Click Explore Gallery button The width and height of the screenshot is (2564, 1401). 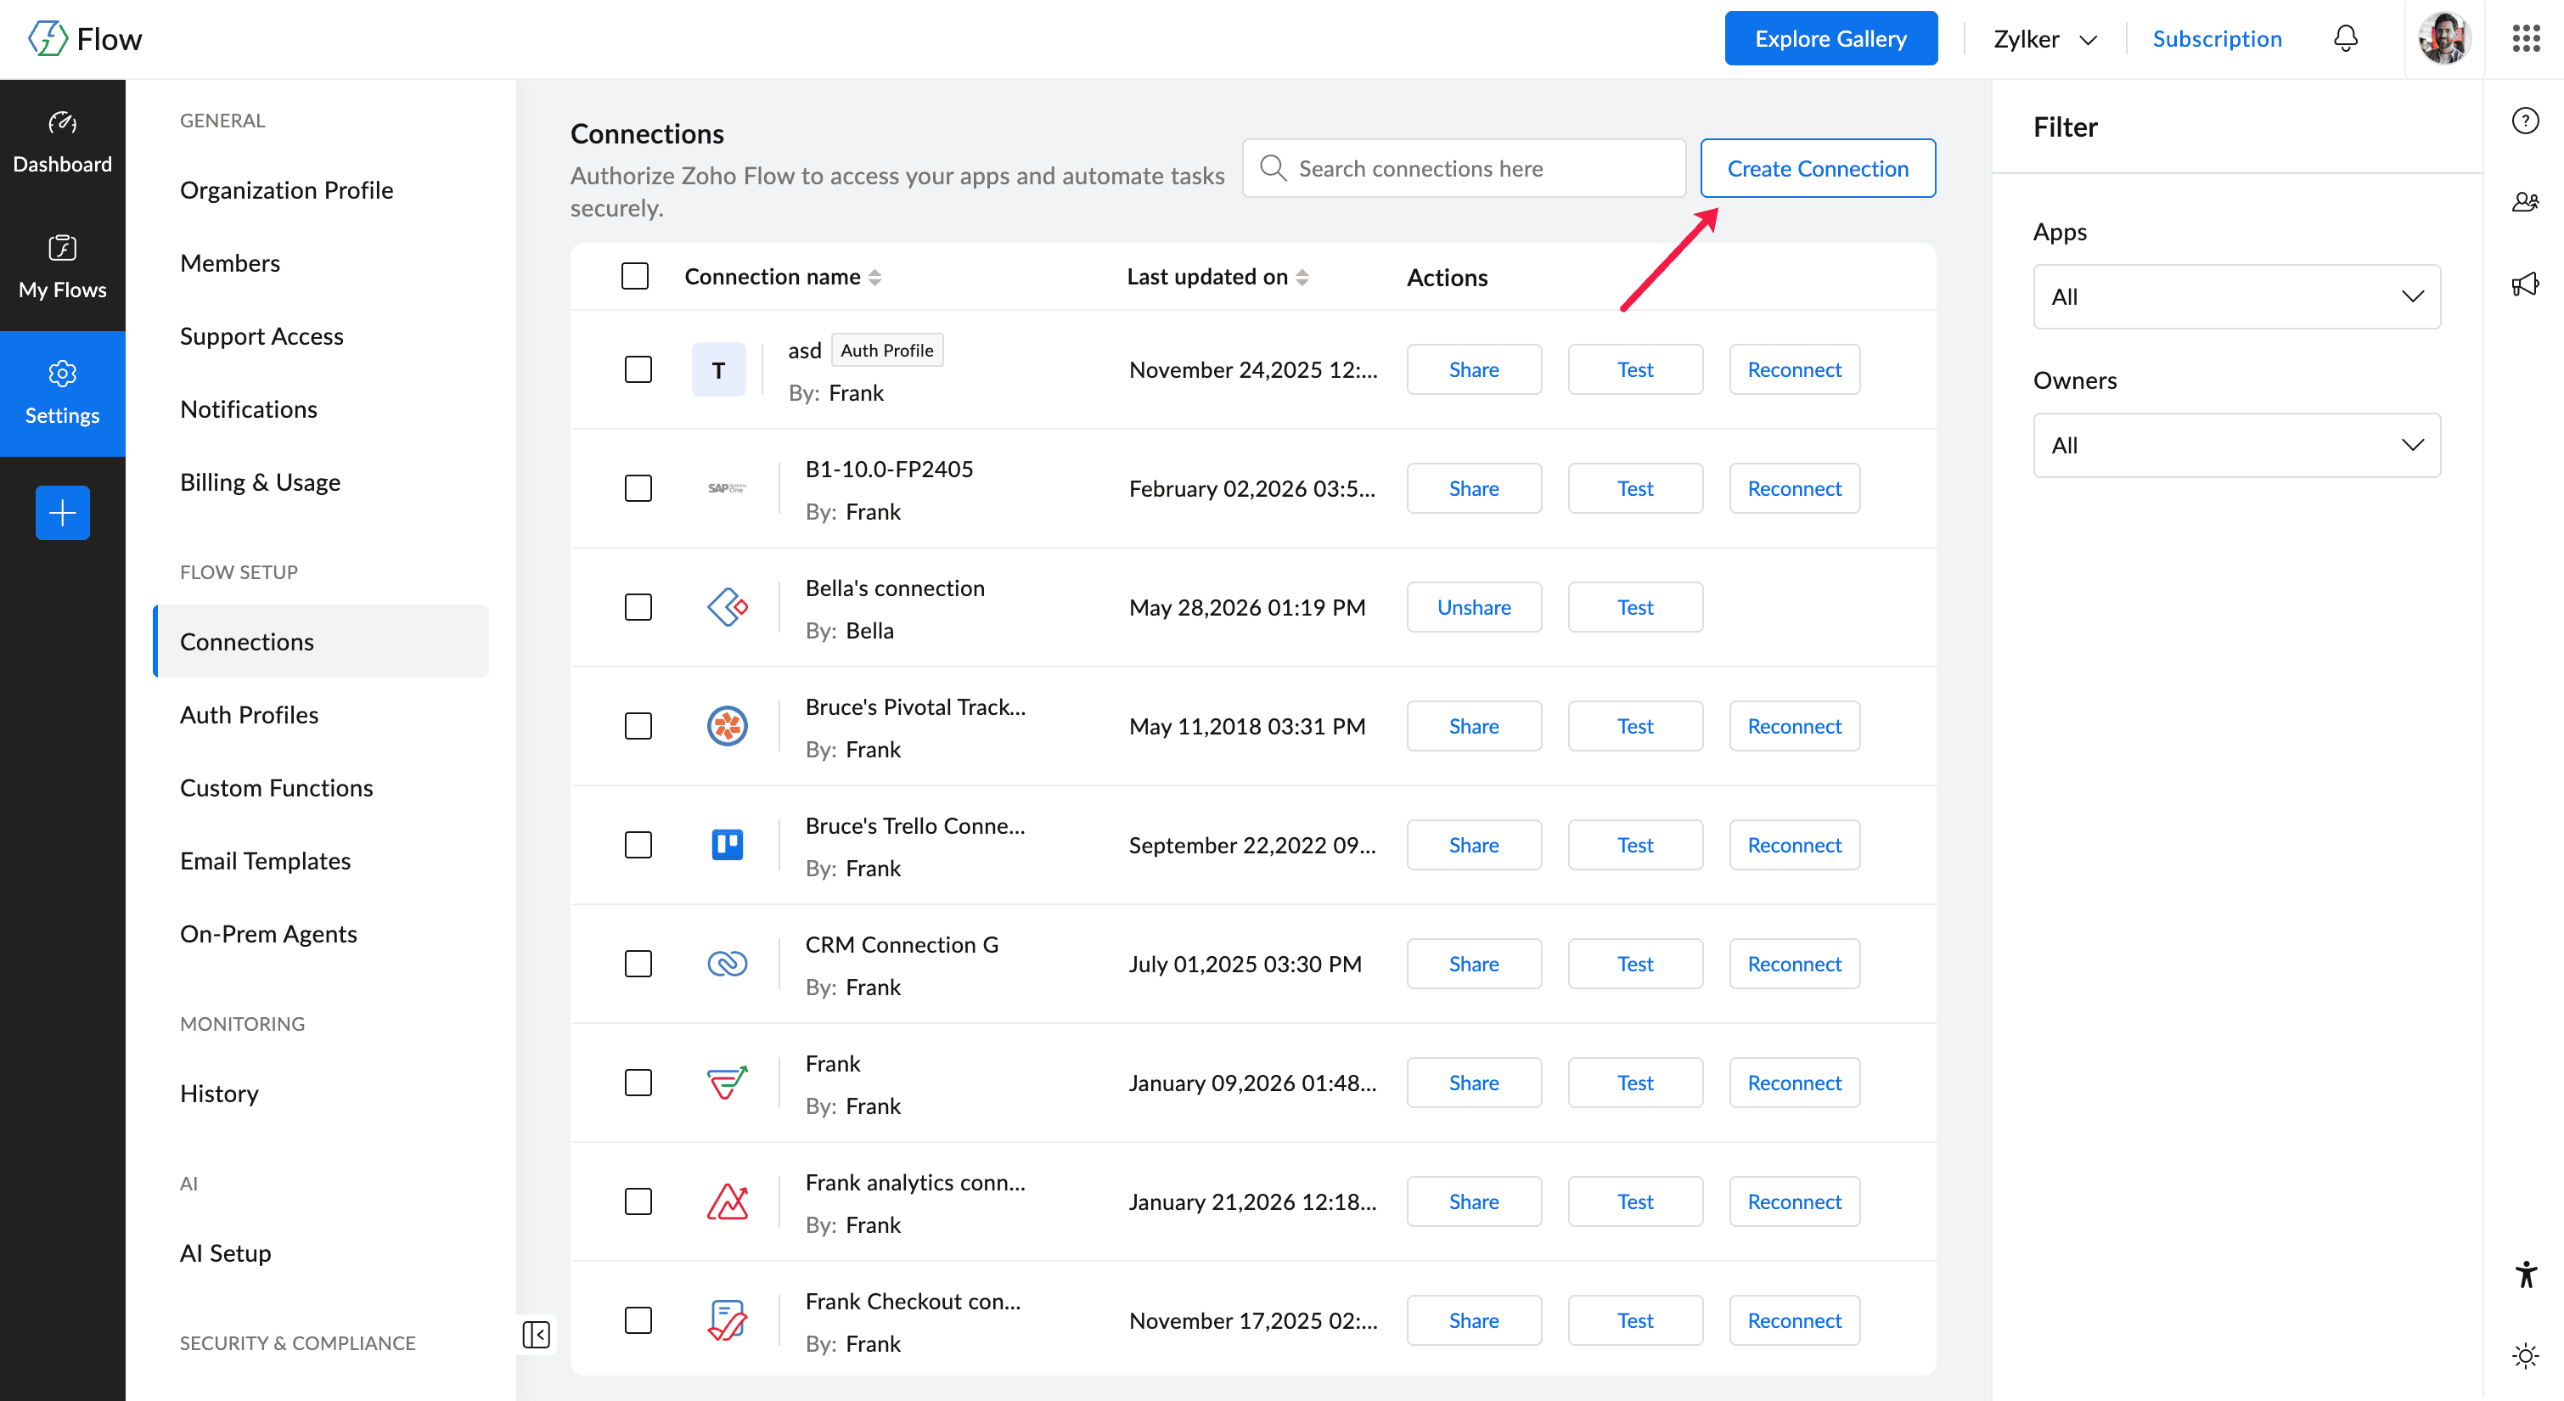1830,39
